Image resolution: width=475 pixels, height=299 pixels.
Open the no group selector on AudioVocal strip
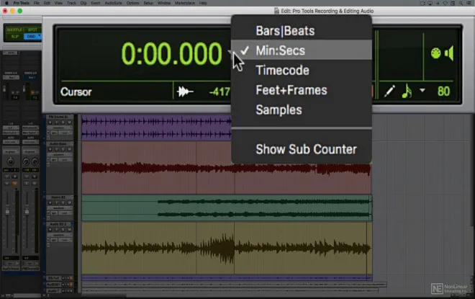point(11,151)
